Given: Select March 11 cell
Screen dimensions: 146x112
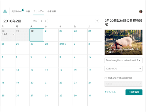Looking at the screenshot, I should [x=8, y=74].
